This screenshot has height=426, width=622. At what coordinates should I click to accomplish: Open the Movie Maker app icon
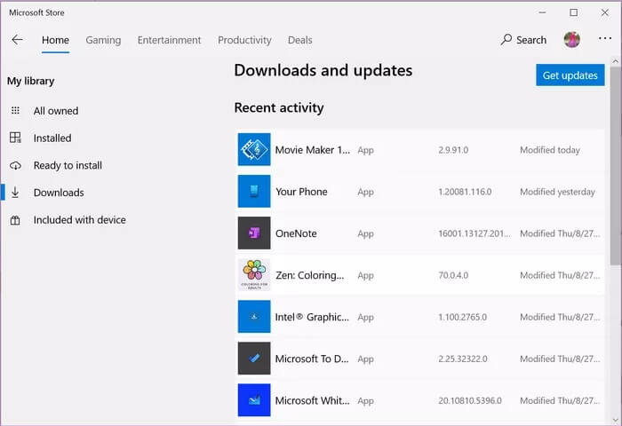coord(254,149)
